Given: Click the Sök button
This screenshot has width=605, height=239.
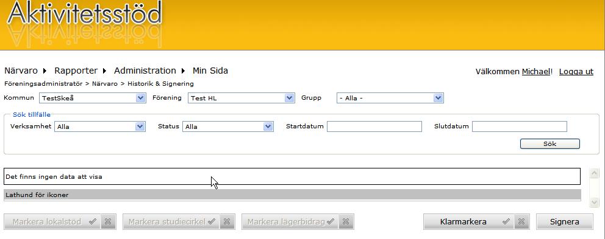Looking at the screenshot, I should click(x=550, y=144).
